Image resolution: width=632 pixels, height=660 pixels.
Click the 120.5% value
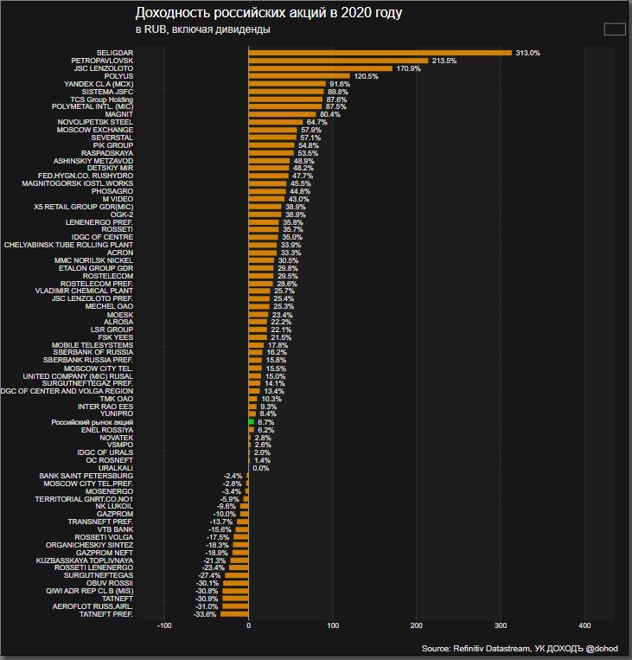[x=366, y=76]
